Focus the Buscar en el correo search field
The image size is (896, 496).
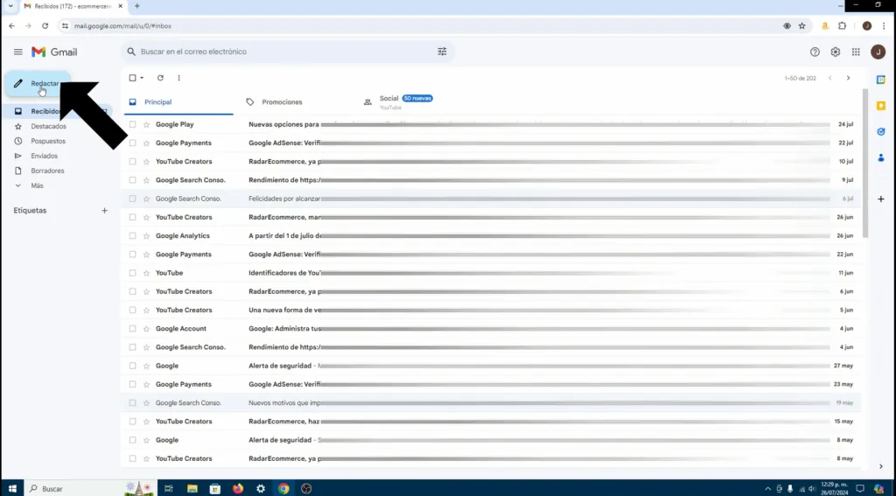point(286,52)
